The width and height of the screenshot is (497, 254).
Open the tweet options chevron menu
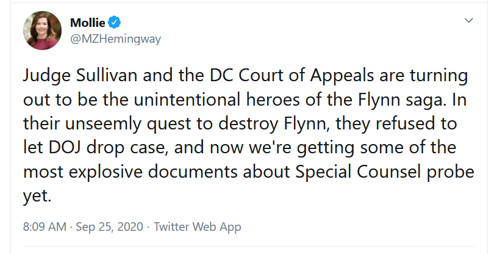point(468,20)
